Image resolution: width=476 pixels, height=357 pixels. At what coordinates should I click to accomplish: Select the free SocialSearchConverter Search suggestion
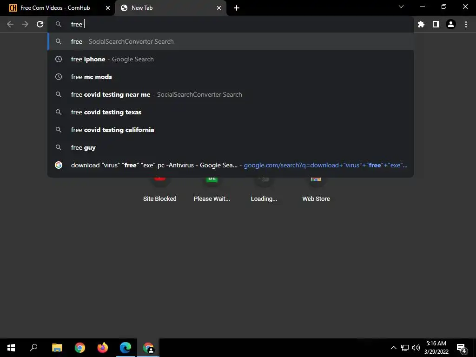coord(231,41)
